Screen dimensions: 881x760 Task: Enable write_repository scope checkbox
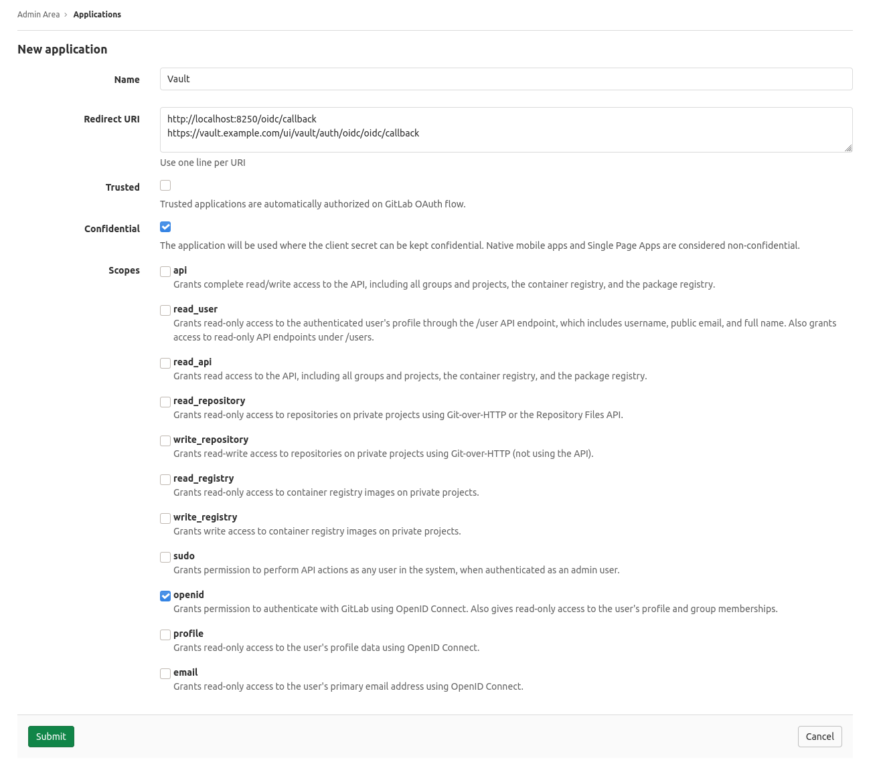tap(165, 440)
